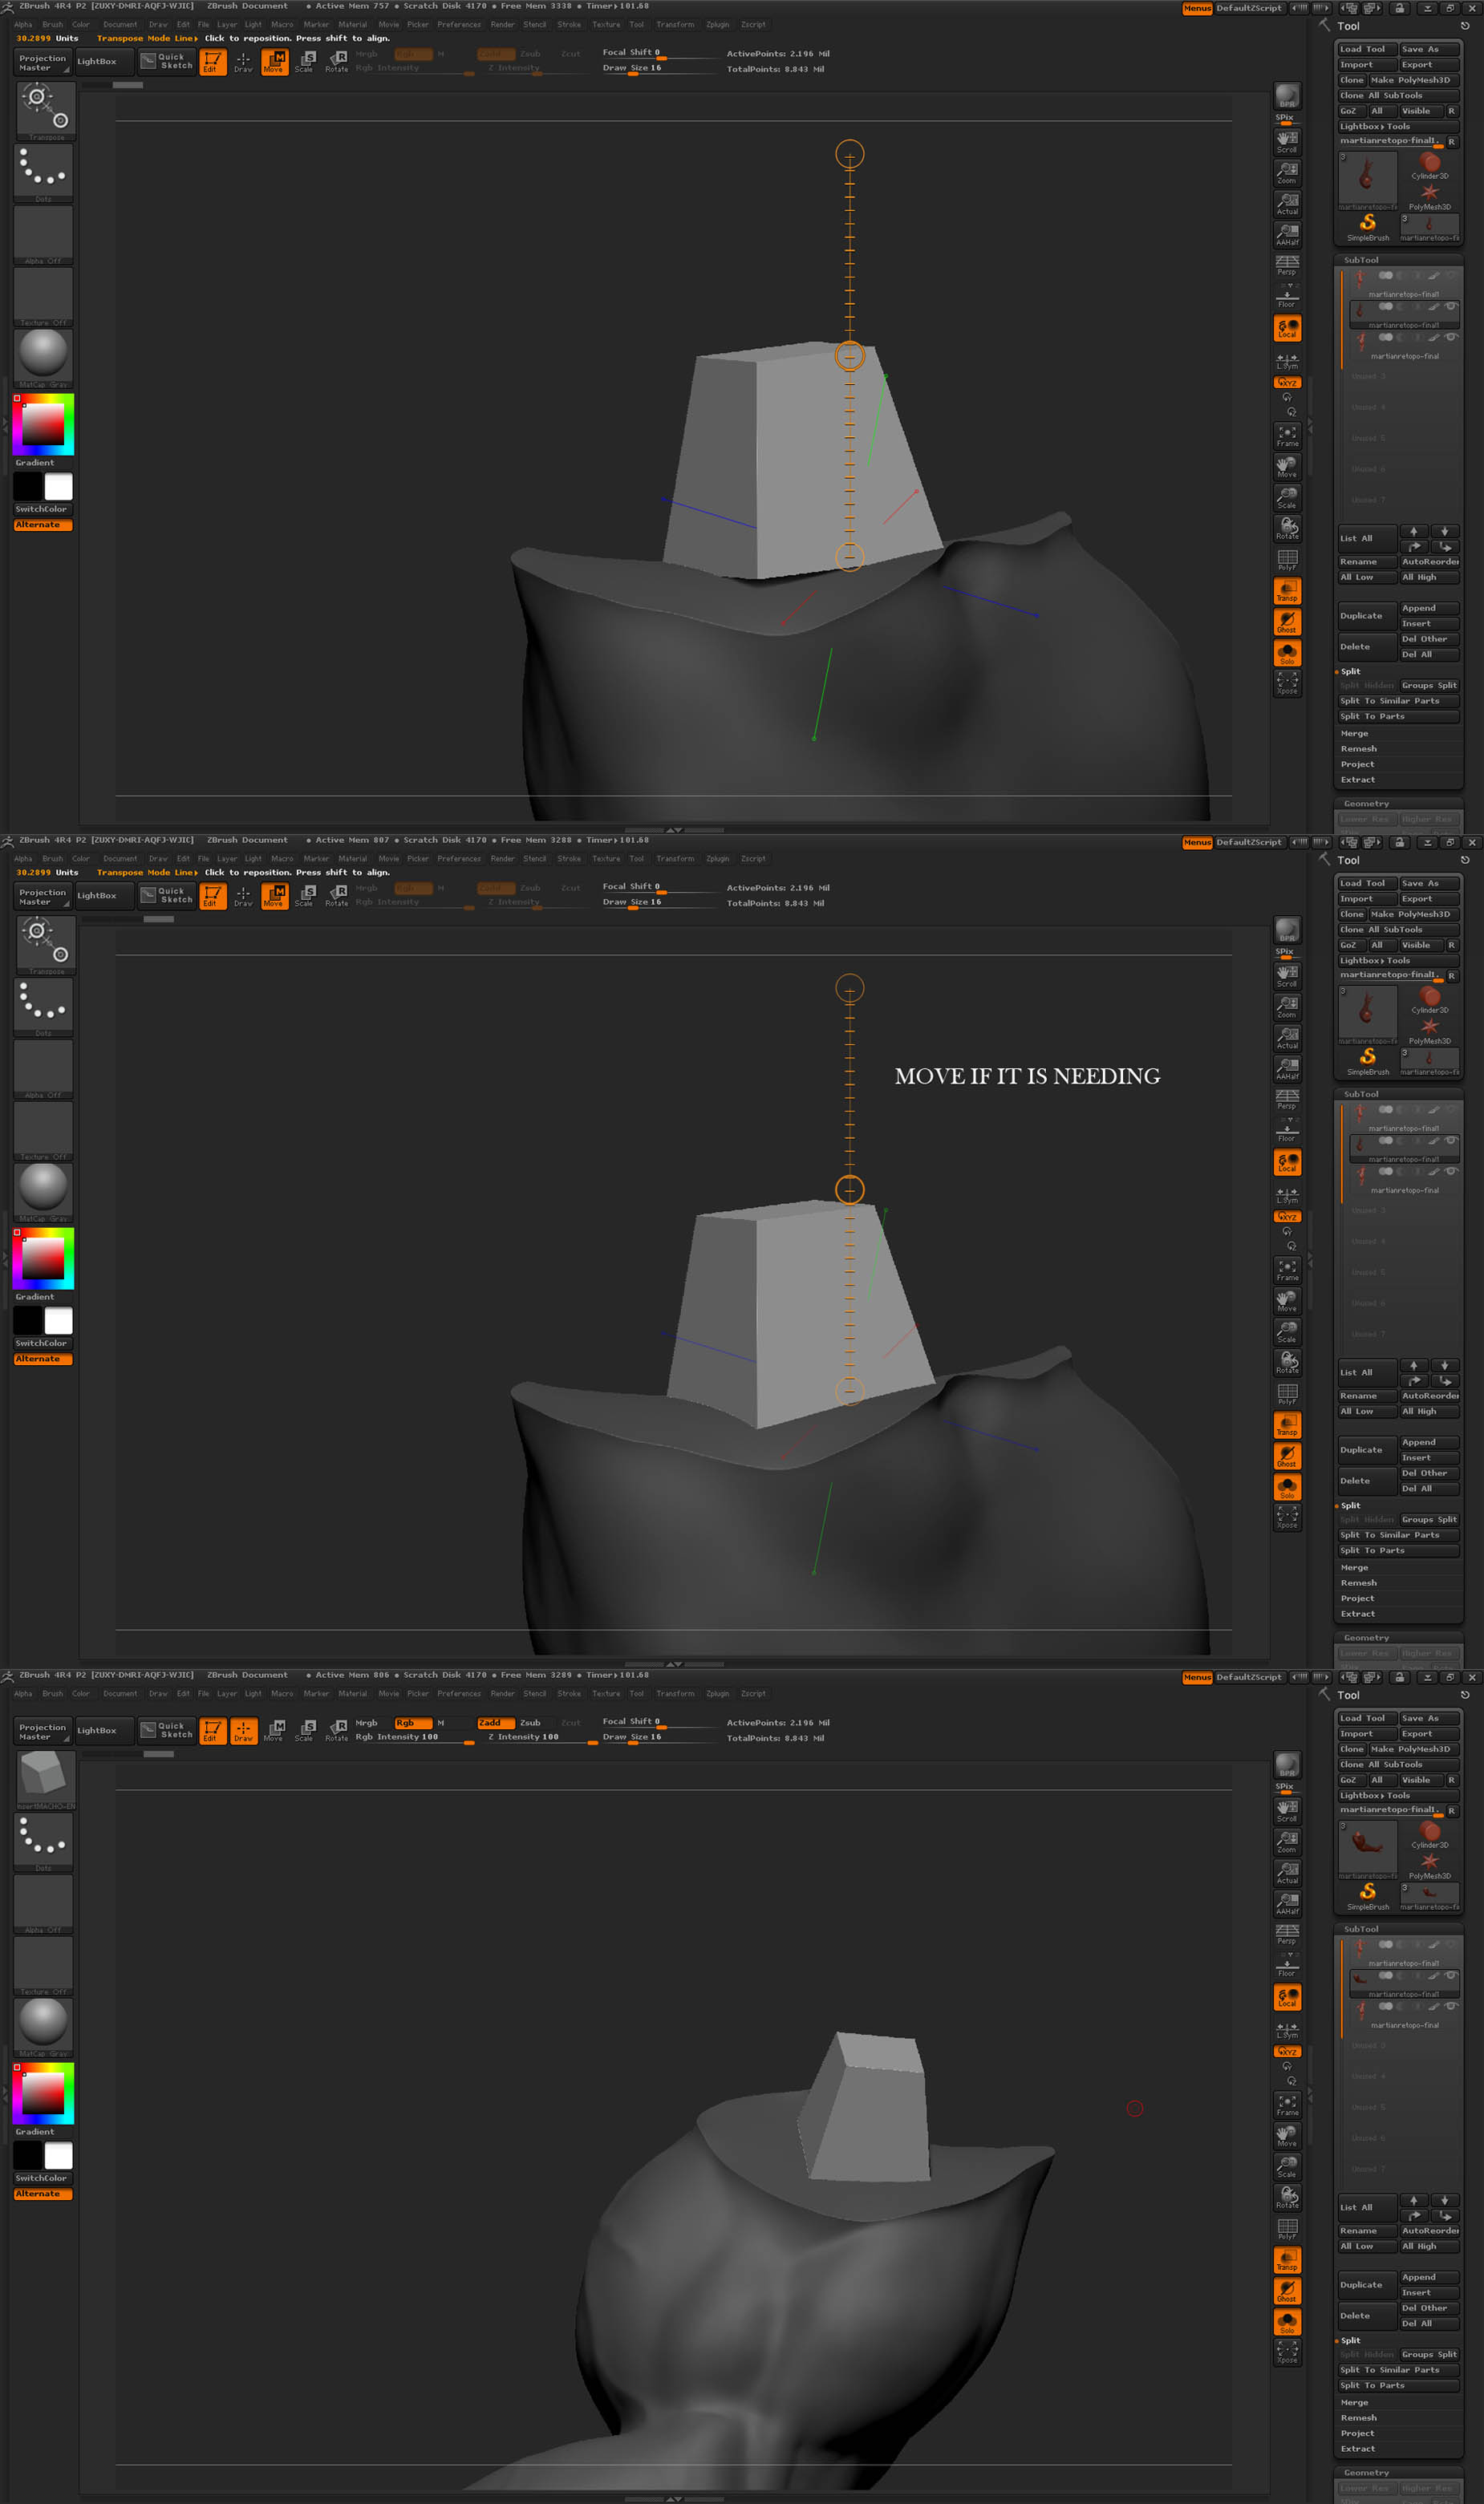Turn off Ghost mode in top screenshot
The image size is (1484, 2504).
click(1287, 622)
